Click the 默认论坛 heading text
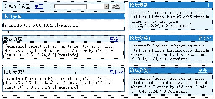This screenshot has width=215, height=99. coord(13,39)
